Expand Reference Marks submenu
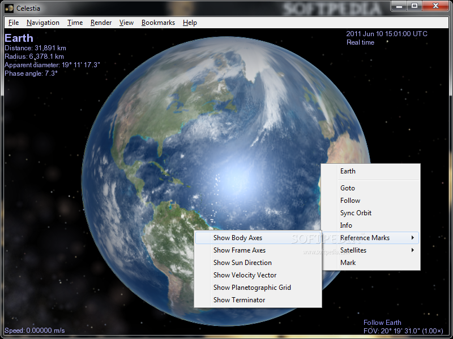The image size is (453, 339). tap(371, 238)
